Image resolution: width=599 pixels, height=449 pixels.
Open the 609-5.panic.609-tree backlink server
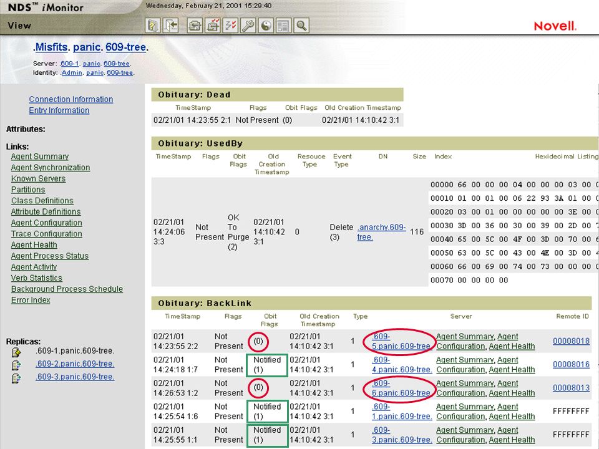coord(401,341)
